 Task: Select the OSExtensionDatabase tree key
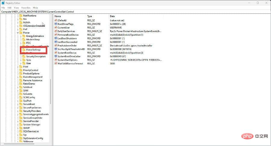point(34,26)
